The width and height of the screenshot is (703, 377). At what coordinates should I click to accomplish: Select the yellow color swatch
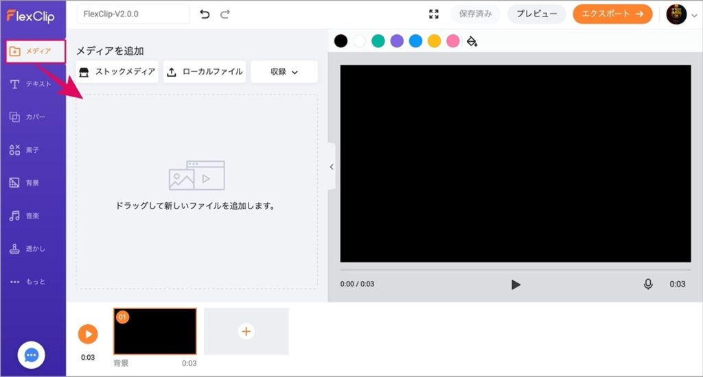pos(435,41)
